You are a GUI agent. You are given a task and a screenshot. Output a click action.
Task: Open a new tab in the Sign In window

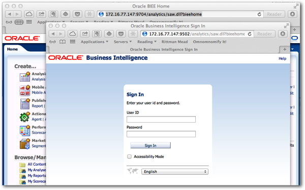(x=285, y=50)
